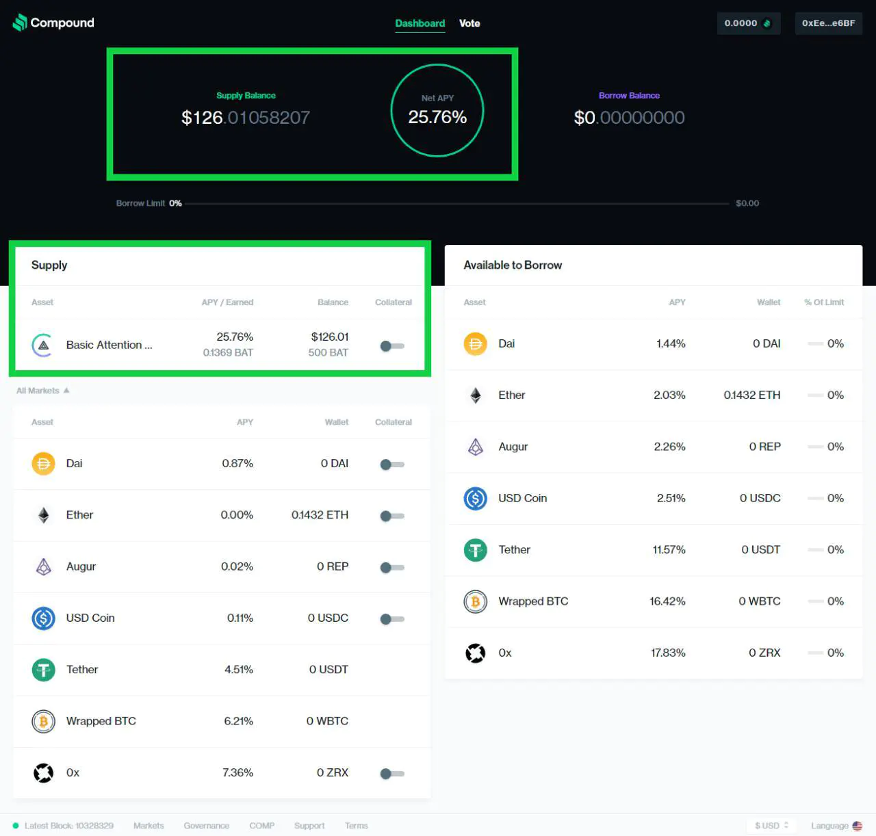Viewport: 876px width, 836px height.
Task: Click the 0x 0% of limit bar
Action: point(815,653)
